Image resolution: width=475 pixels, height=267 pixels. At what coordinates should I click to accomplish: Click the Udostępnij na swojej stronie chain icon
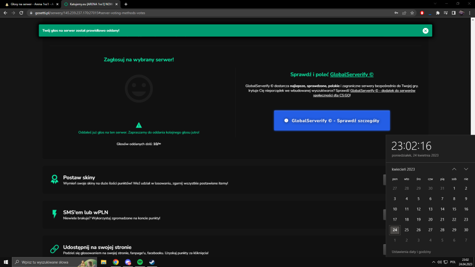[55, 249]
